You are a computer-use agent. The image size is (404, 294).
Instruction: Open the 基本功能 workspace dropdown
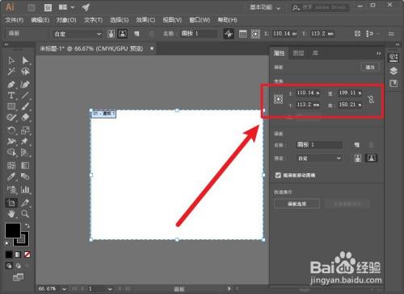point(265,7)
